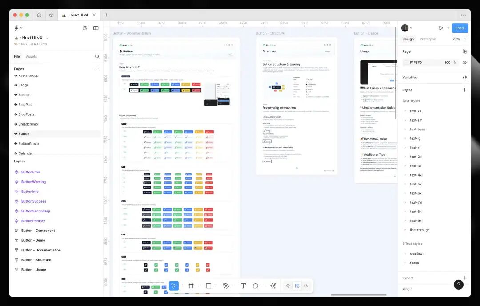The image size is (480, 306).
Task: Open the ButtonGroup page
Action: pos(28,144)
